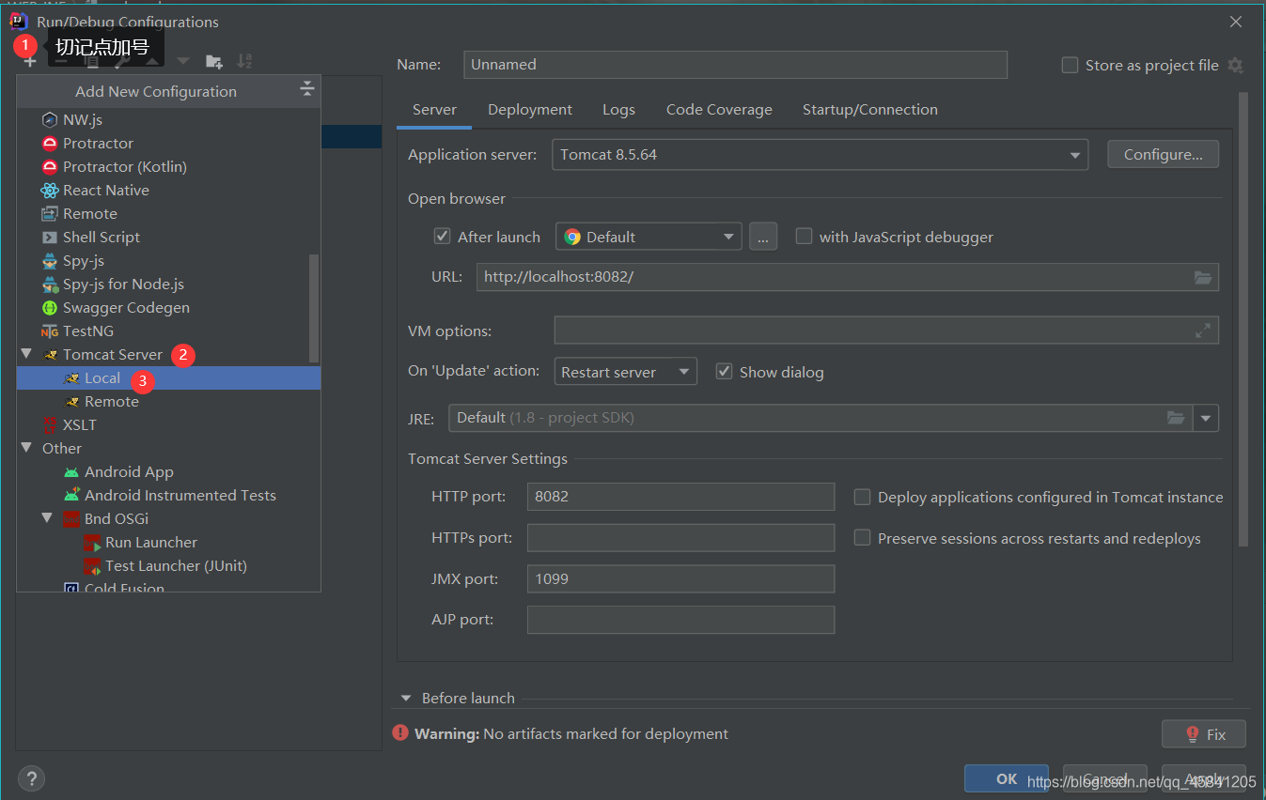Enable with JavaScript debugger checkbox
1266x800 pixels.
point(804,237)
